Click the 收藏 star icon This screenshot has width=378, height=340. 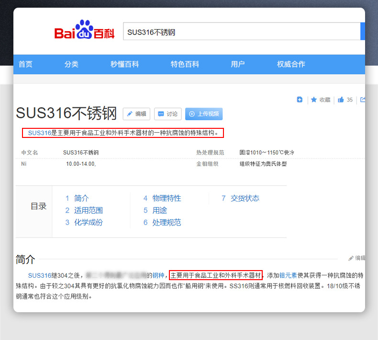[x=314, y=100]
